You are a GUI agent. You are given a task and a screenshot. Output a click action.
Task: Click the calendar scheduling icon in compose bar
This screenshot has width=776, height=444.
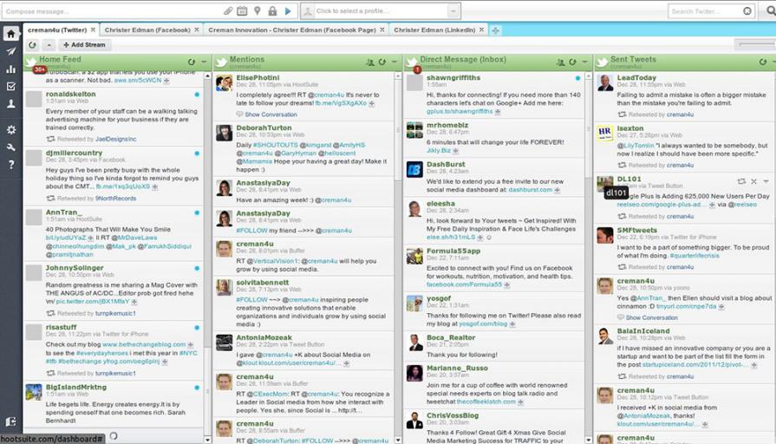pos(242,11)
